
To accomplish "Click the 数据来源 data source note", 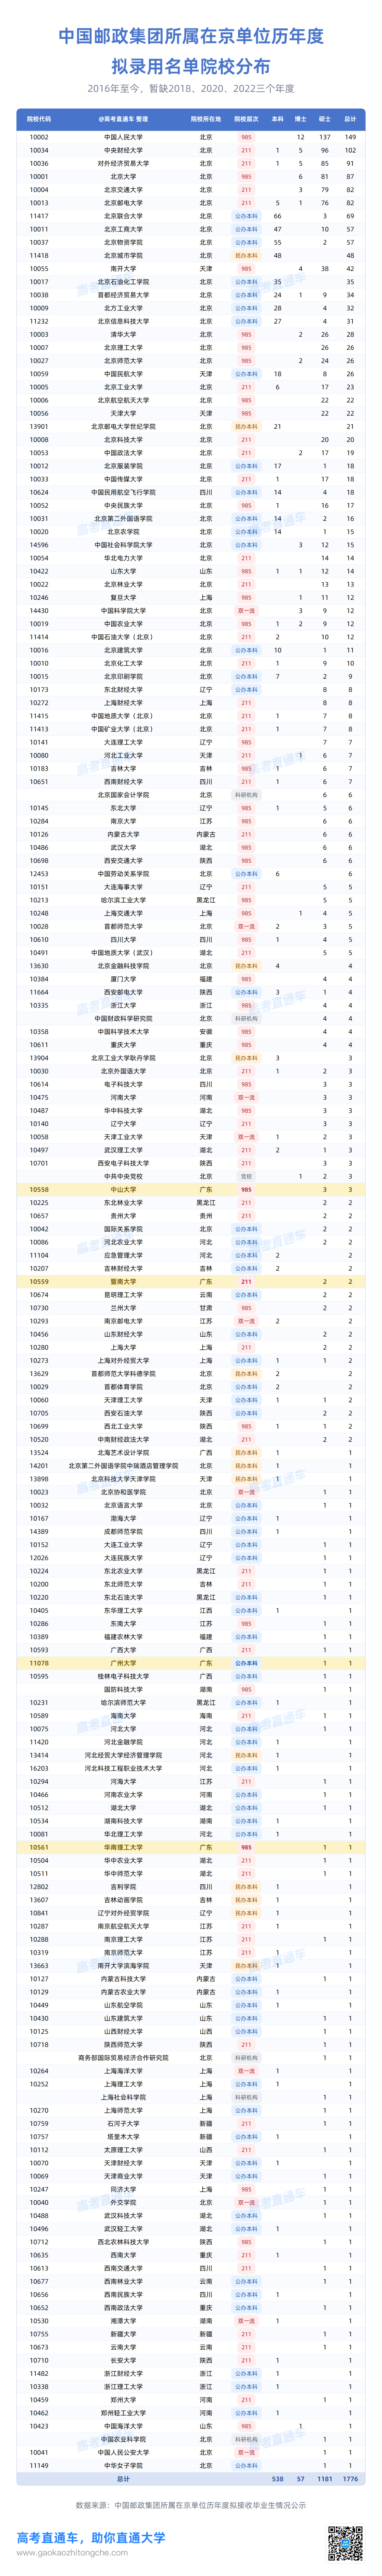I will (x=191, y=2504).
